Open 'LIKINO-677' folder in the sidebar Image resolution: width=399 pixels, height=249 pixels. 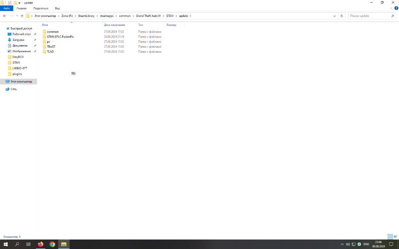(x=20, y=68)
